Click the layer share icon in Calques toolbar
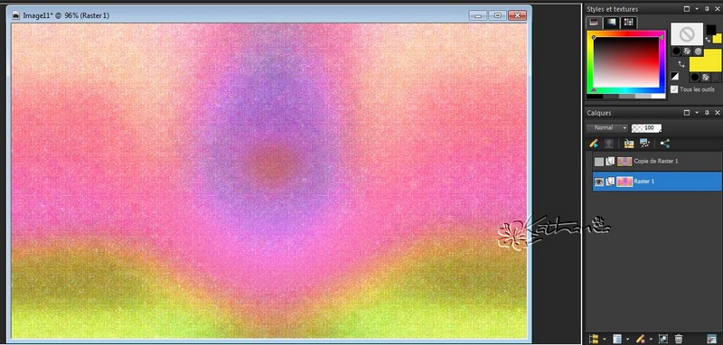Image resolution: width=723 pixels, height=345 pixels. (664, 144)
